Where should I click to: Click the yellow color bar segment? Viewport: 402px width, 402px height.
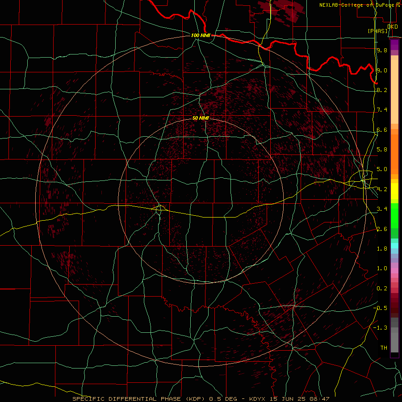(394, 191)
